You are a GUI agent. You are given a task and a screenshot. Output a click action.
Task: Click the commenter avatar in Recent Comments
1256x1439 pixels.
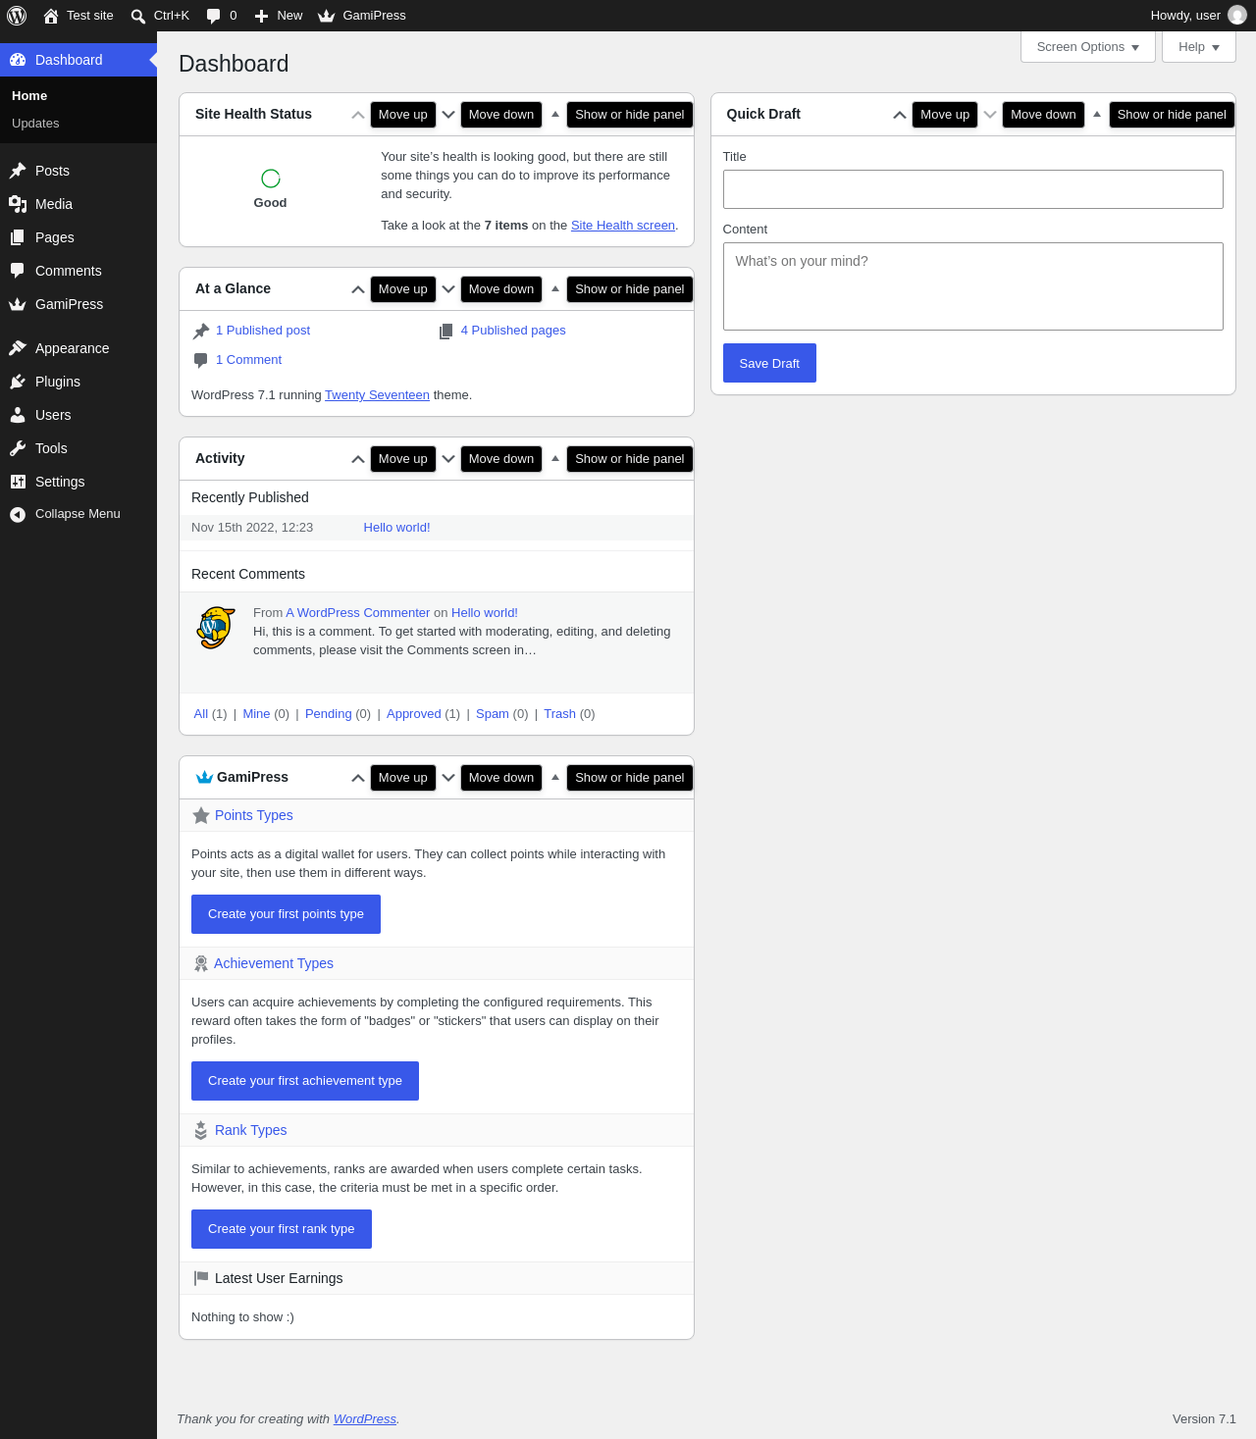(x=216, y=628)
